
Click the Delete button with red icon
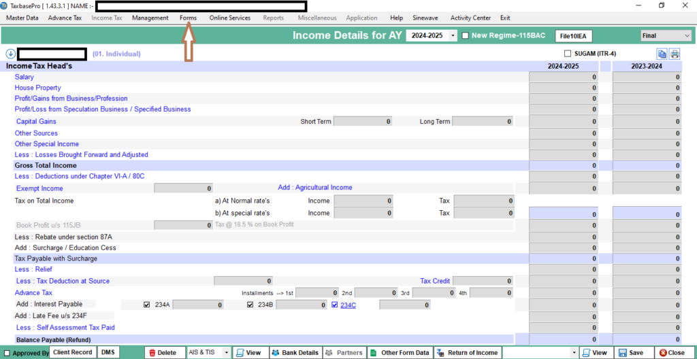162,353
